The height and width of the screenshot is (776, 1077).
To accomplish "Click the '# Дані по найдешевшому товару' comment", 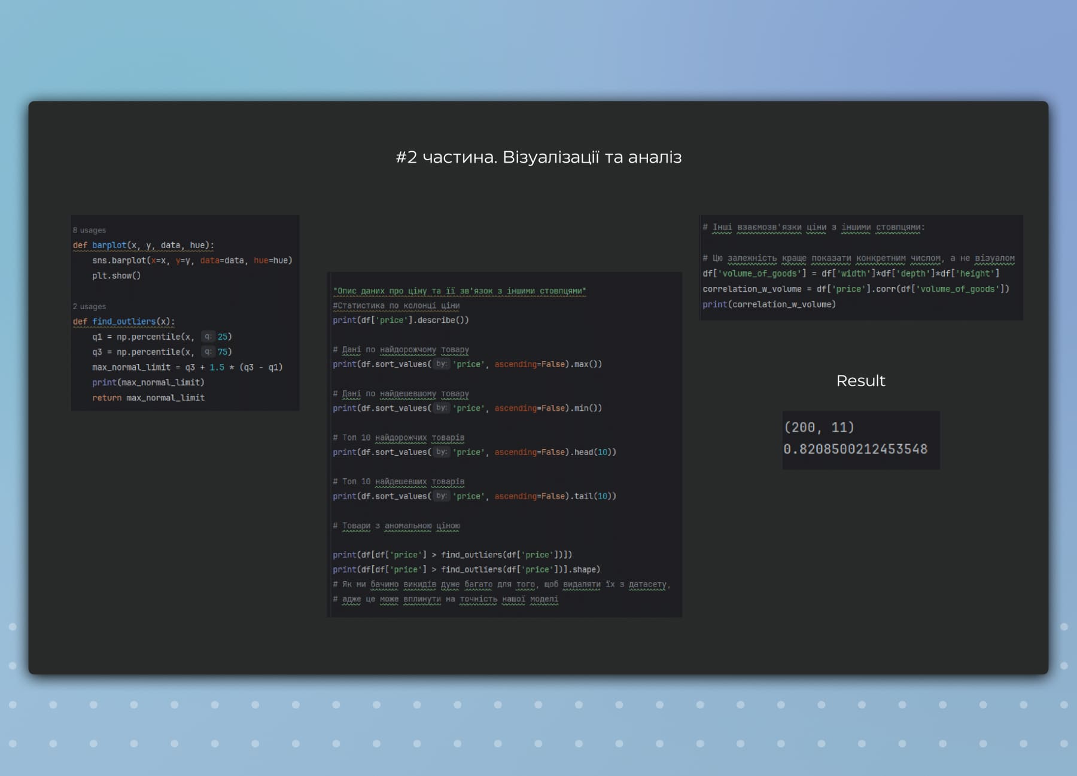I will [401, 394].
